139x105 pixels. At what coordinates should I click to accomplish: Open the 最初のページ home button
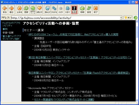[x=33, y=10]
